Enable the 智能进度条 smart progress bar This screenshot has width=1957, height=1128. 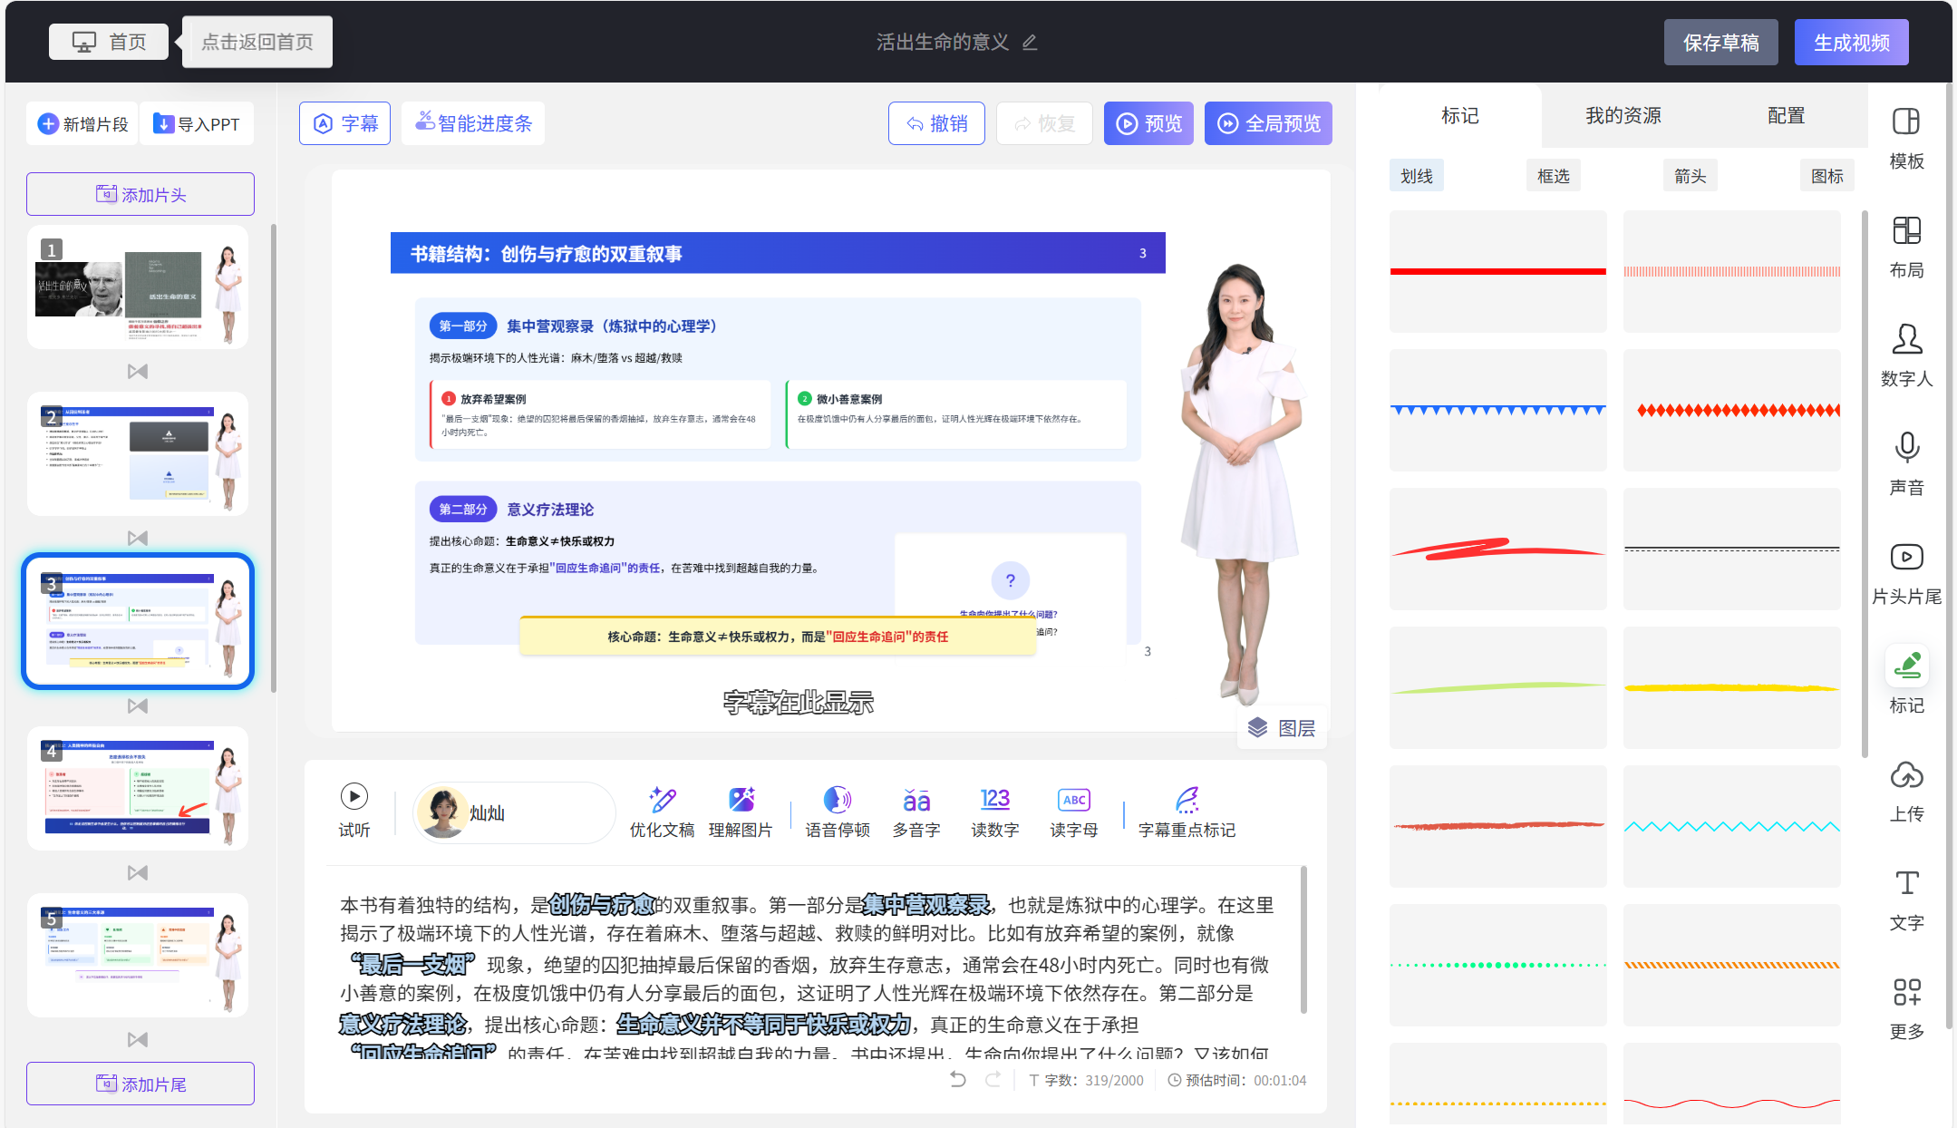coord(472,122)
